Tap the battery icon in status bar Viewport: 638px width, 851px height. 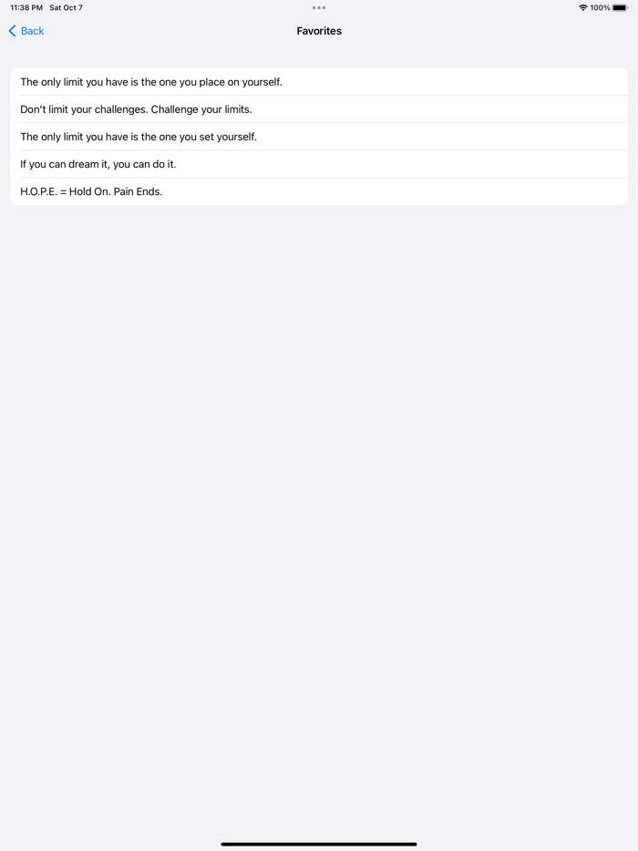pyautogui.click(x=620, y=7)
